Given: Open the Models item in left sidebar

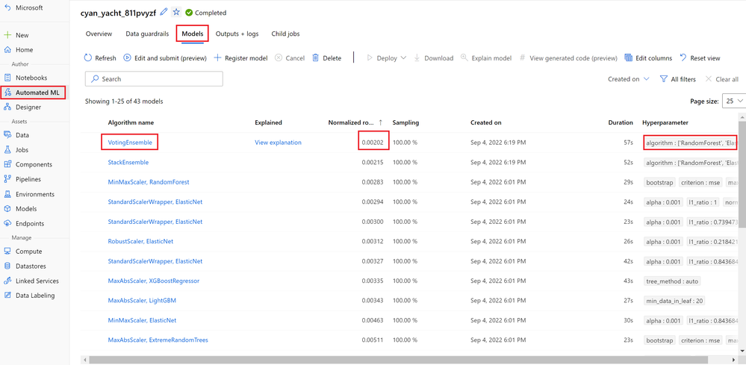Looking at the screenshot, I should coord(25,209).
